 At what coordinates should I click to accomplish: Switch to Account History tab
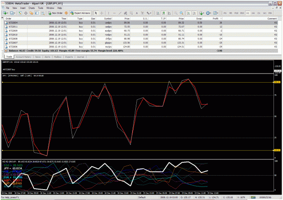pos(24,57)
